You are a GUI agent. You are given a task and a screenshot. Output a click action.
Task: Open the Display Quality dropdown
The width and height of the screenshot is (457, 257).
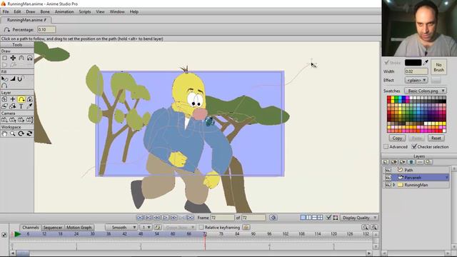[x=359, y=218]
